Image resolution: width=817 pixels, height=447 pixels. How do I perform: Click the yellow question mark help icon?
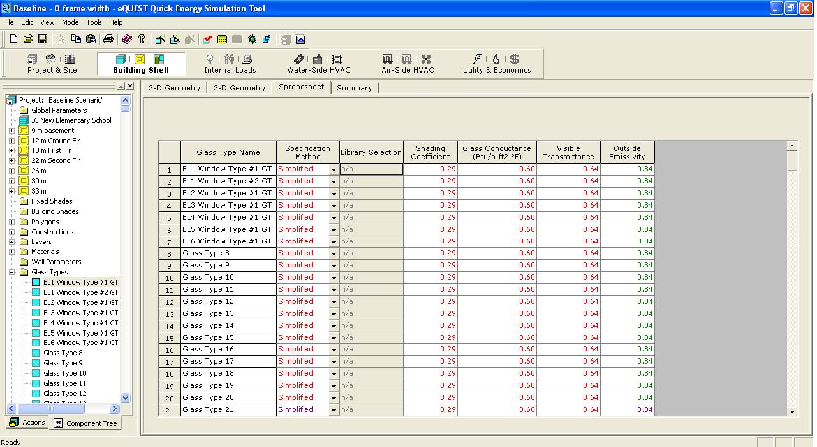coord(142,39)
